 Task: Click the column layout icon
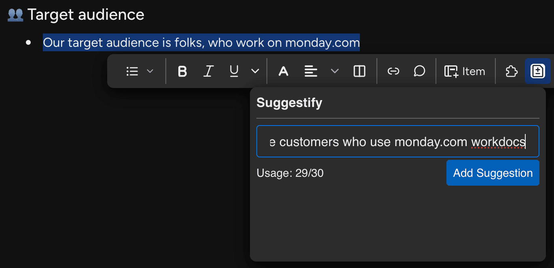coord(359,71)
